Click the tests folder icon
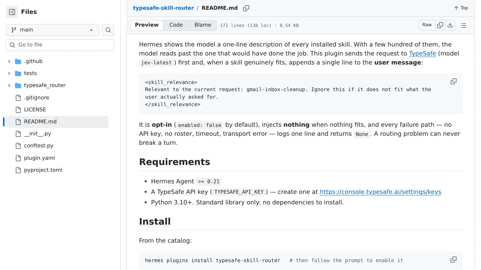The height and width of the screenshot is (270, 481). (x=18, y=73)
